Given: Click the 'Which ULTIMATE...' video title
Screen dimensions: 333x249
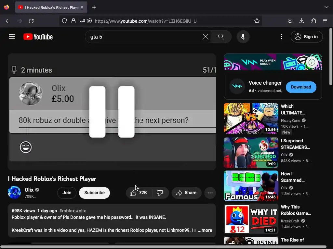Looking at the screenshot, I should 293,110.
